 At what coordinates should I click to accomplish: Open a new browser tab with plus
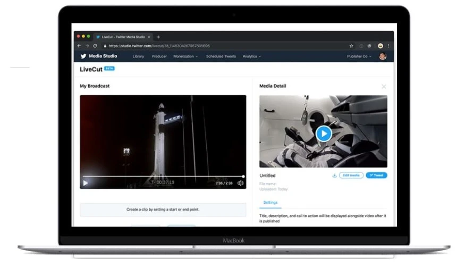158,37
